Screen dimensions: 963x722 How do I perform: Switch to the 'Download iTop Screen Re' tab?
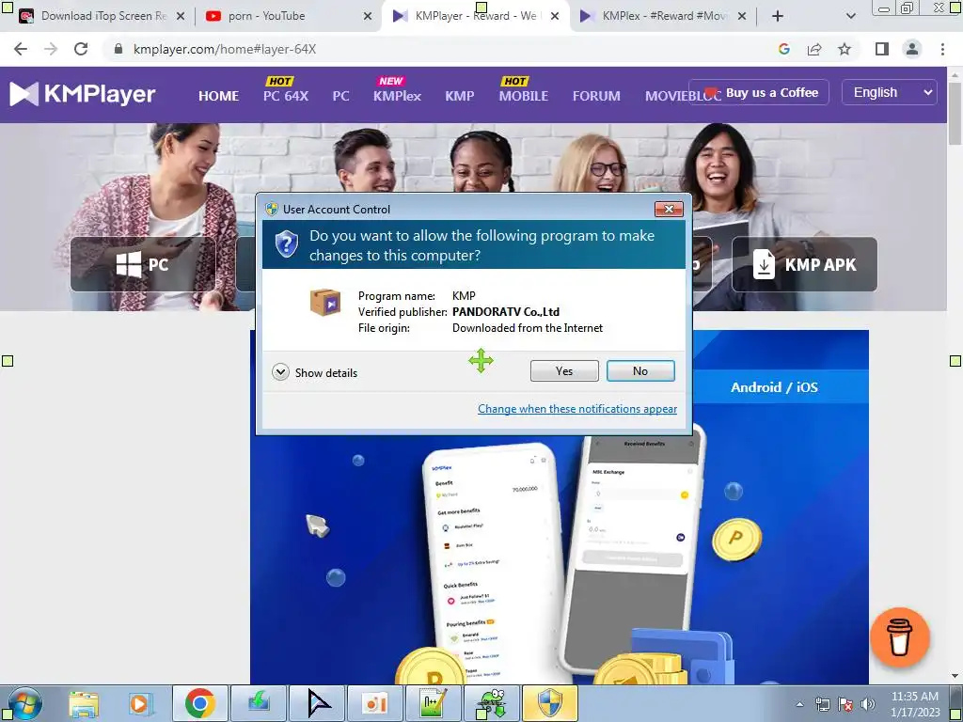tap(103, 16)
